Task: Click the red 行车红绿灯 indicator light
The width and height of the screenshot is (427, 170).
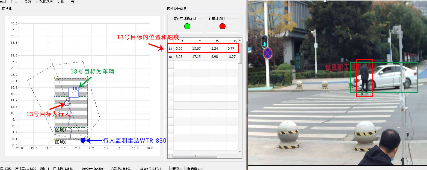Action: [223, 26]
